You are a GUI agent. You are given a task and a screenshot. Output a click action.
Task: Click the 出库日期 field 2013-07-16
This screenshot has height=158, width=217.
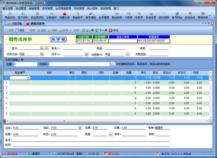tap(84, 41)
